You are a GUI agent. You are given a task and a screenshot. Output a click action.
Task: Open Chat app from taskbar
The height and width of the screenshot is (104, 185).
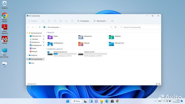[x=96, y=101]
